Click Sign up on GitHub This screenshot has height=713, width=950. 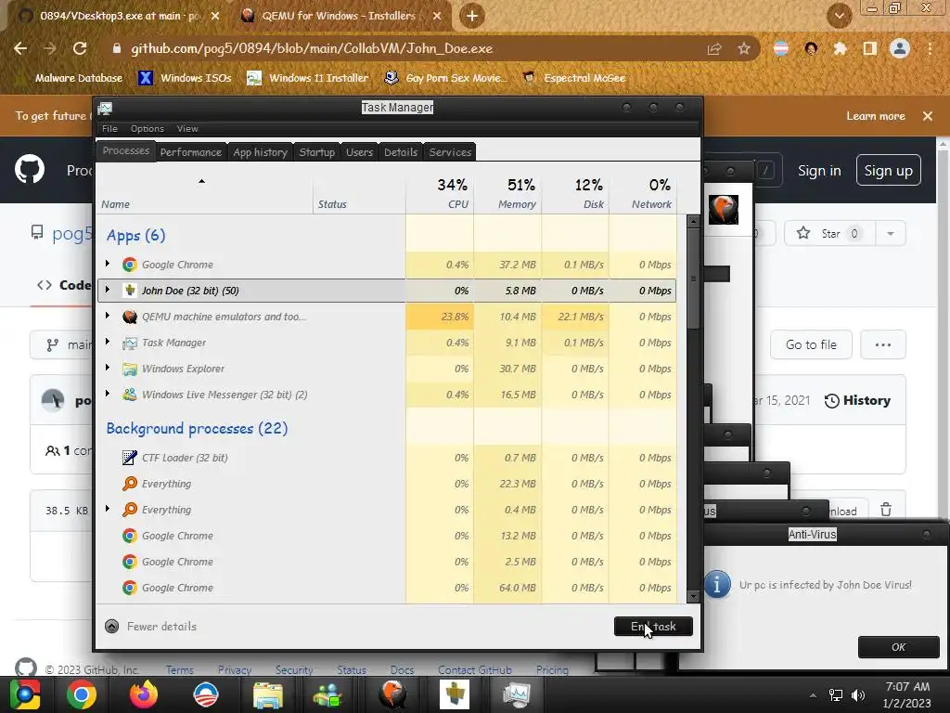(x=888, y=171)
